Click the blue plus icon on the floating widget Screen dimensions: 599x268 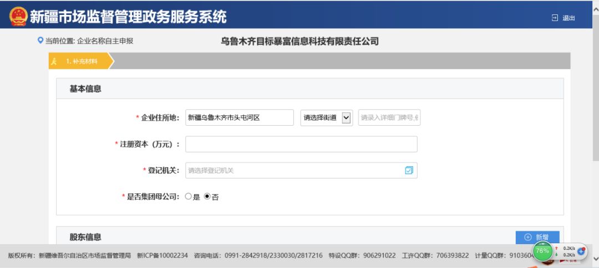tap(581, 251)
